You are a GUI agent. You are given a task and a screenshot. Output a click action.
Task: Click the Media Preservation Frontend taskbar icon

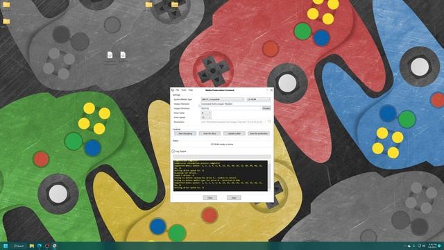coord(54,246)
